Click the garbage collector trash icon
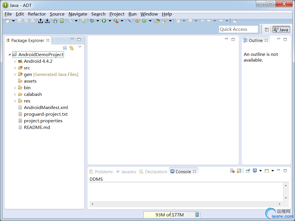Image resolution: width=295 pixels, height=221 pixels. (x=197, y=214)
